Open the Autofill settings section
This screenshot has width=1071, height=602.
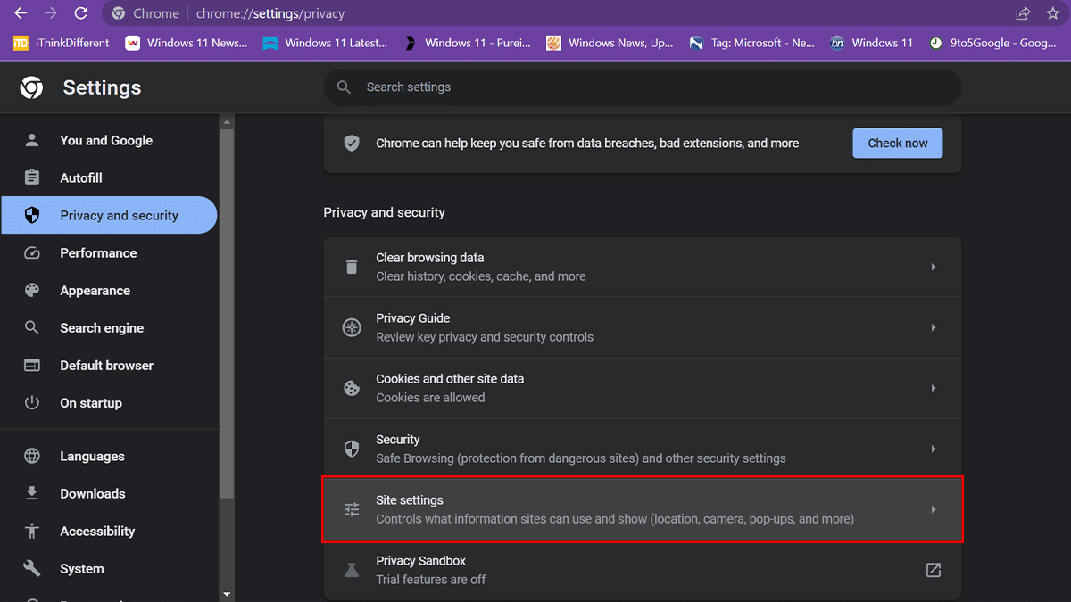[x=81, y=177]
